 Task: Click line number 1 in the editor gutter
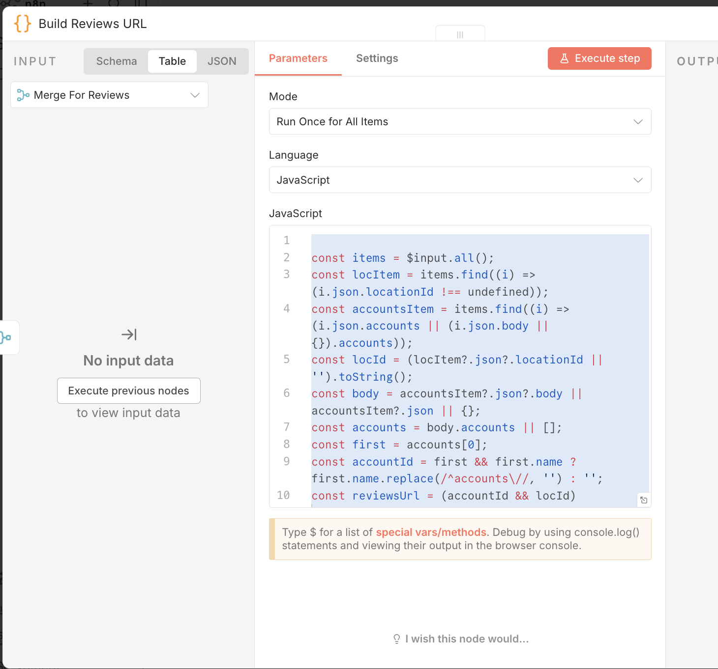pos(286,240)
